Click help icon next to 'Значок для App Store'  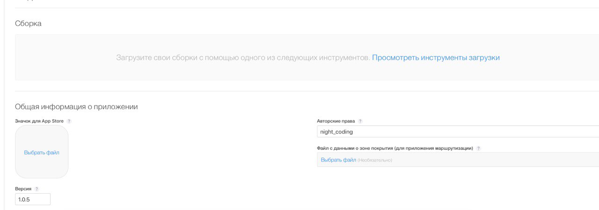(69, 121)
